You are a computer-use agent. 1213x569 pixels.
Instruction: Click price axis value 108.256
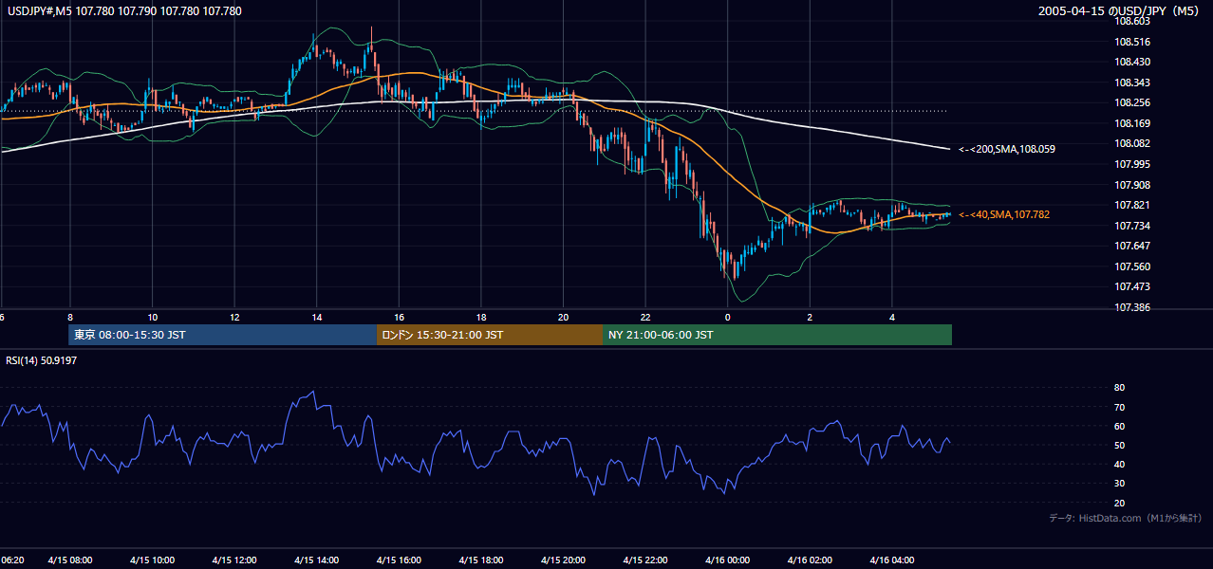pos(1132,102)
